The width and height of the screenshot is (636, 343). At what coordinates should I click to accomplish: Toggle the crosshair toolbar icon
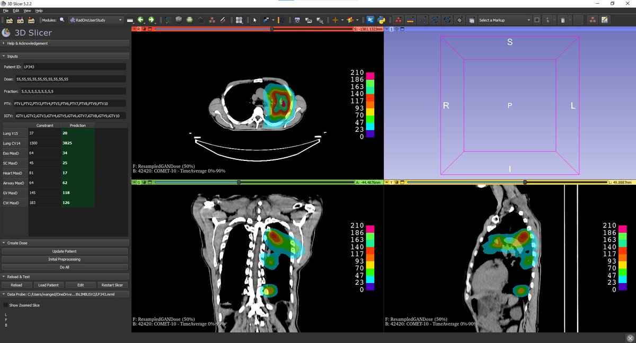(335, 20)
